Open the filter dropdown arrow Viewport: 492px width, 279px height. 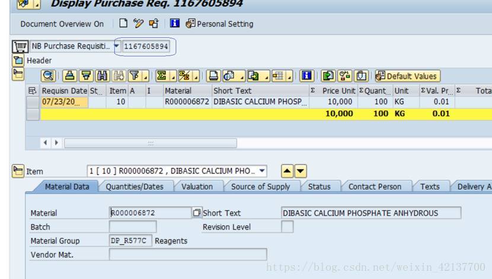point(145,76)
